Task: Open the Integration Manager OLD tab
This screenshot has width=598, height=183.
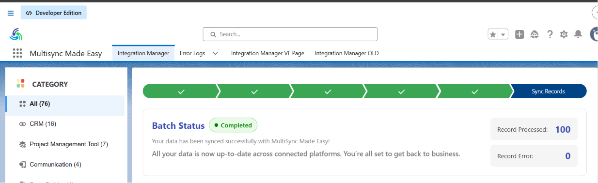Action: tap(346, 53)
